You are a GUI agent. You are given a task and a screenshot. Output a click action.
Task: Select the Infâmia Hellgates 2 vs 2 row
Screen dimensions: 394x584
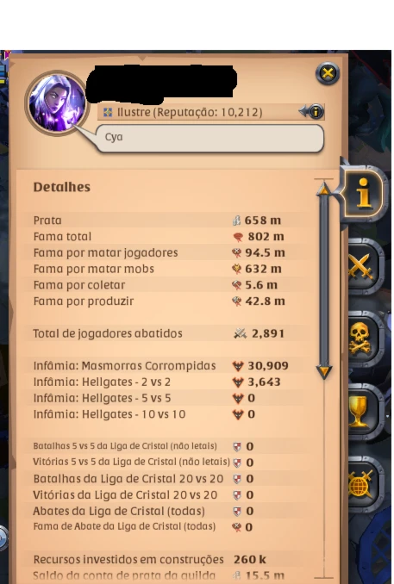point(167,382)
